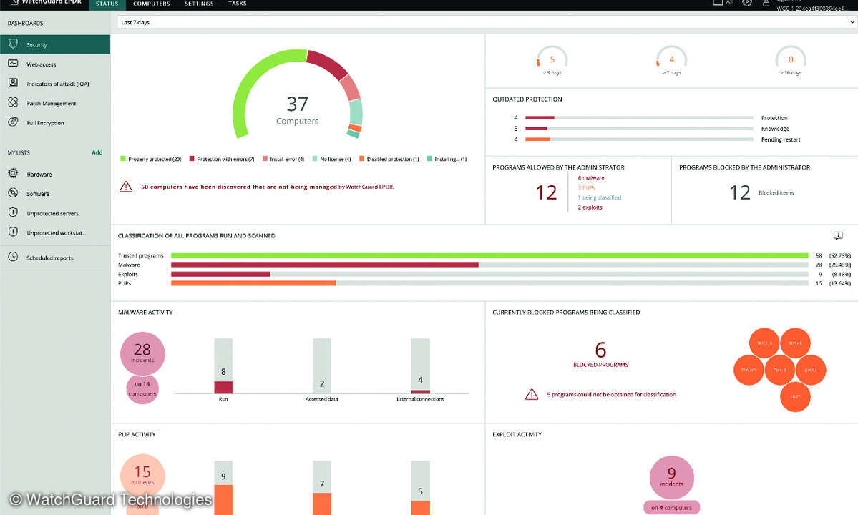Click the 37 Computers donut center
Image resolution: width=858 pixels, height=515 pixels.
tap(297, 110)
